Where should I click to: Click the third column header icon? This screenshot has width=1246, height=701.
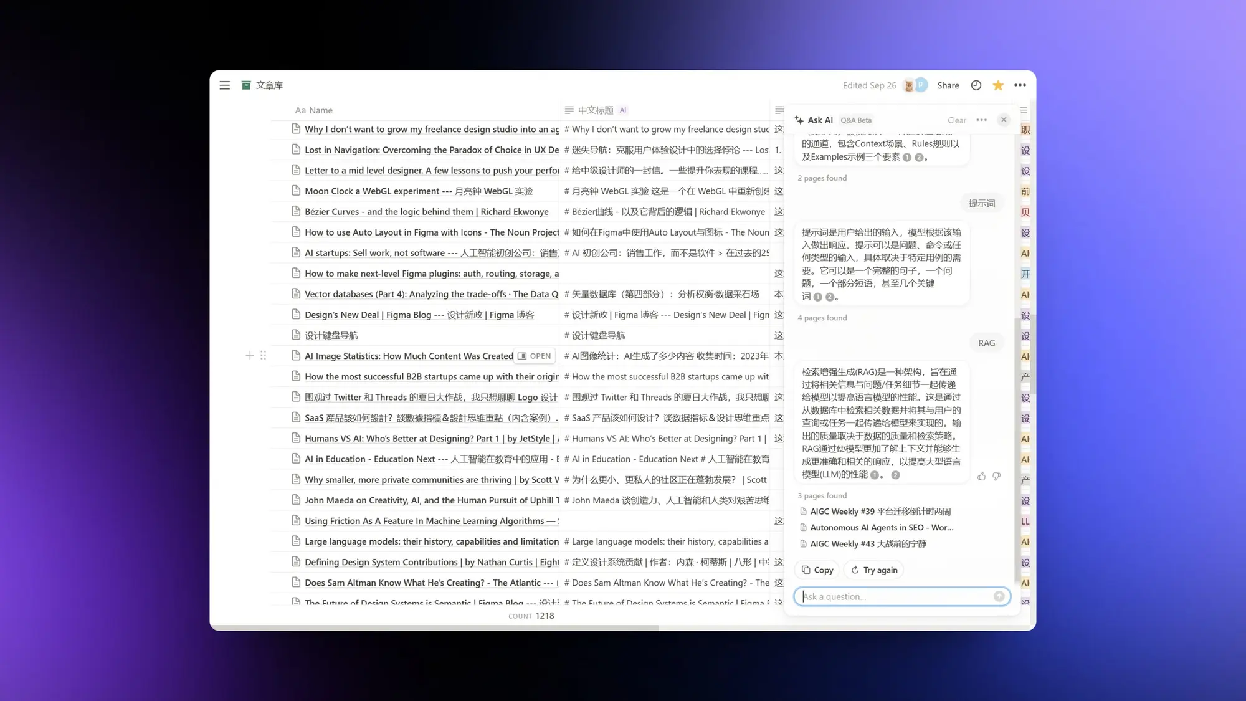coord(779,110)
